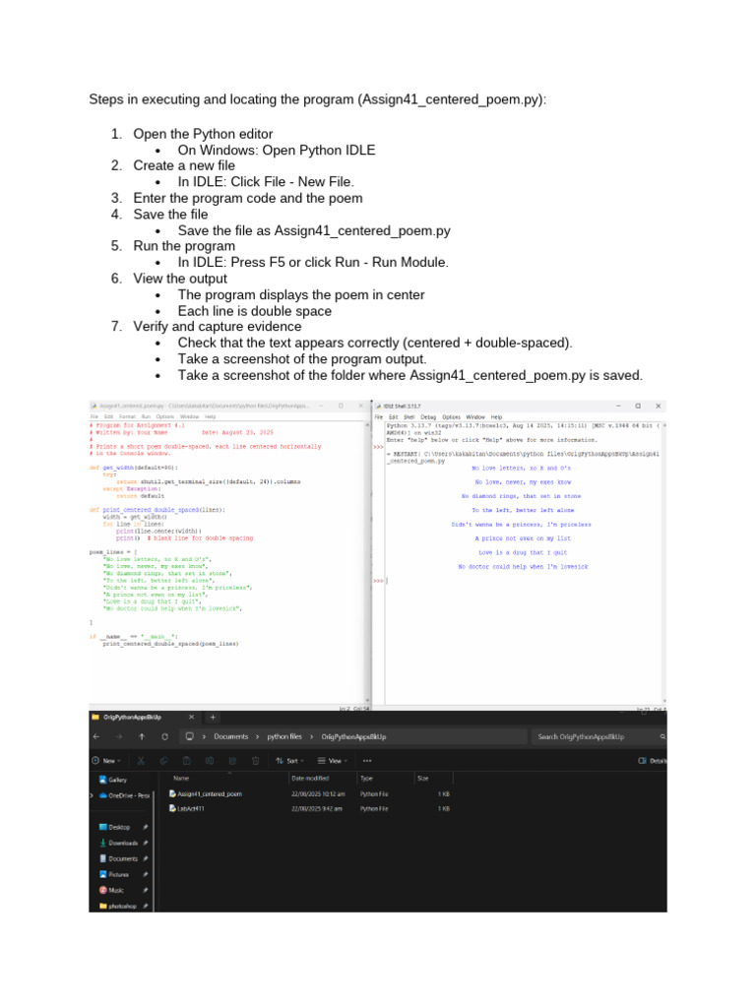Click the Paste icon in Explorer toolbar
The width and height of the screenshot is (756, 1008).
186,761
